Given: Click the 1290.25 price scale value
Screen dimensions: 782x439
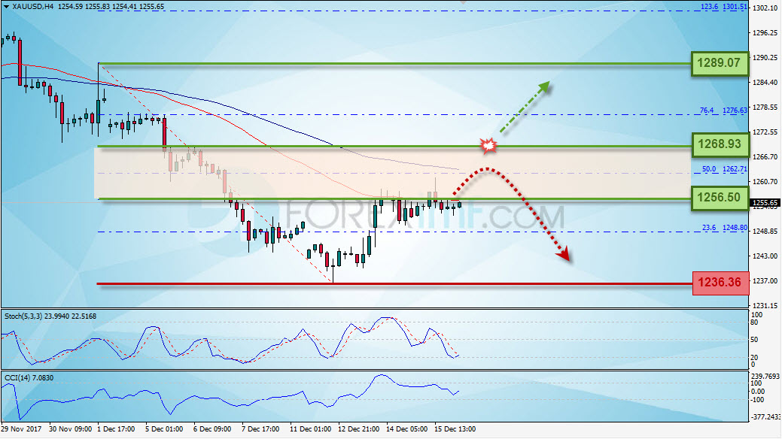Looking at the screenshot, I should [x=765, y=58].
